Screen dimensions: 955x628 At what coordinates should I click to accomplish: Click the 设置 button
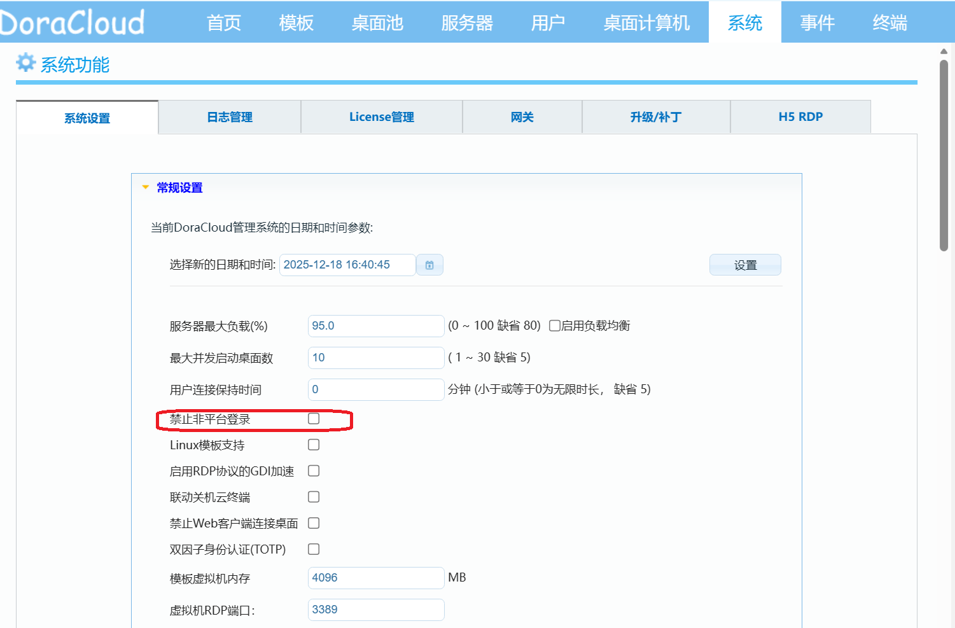pyautogui.click(x=745, y=265)
